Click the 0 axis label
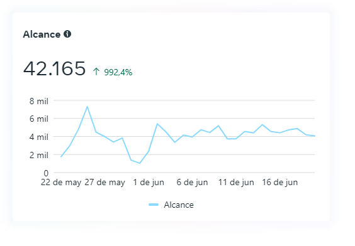 (46, 173)
